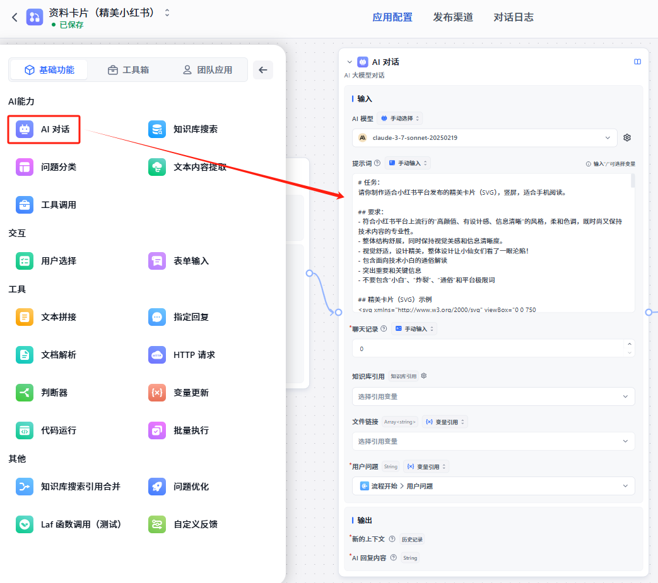Change 用户问题 变量引用 mode selector
This screenshot has width=658, height=583.
click(x=426, y=466)
